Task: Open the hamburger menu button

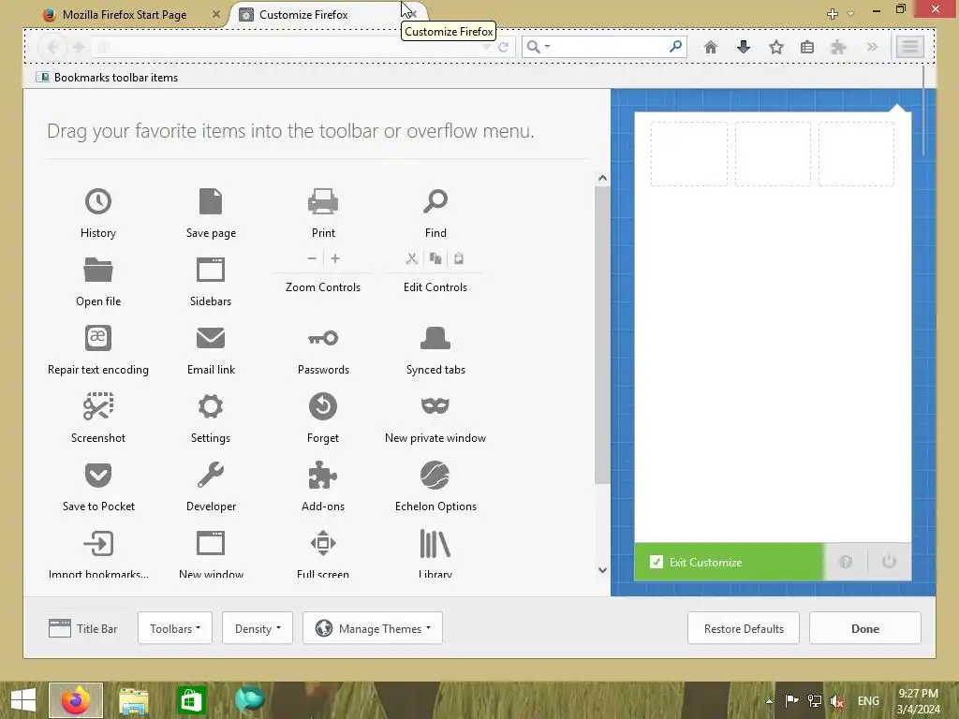Action: (x=910, y=47)
